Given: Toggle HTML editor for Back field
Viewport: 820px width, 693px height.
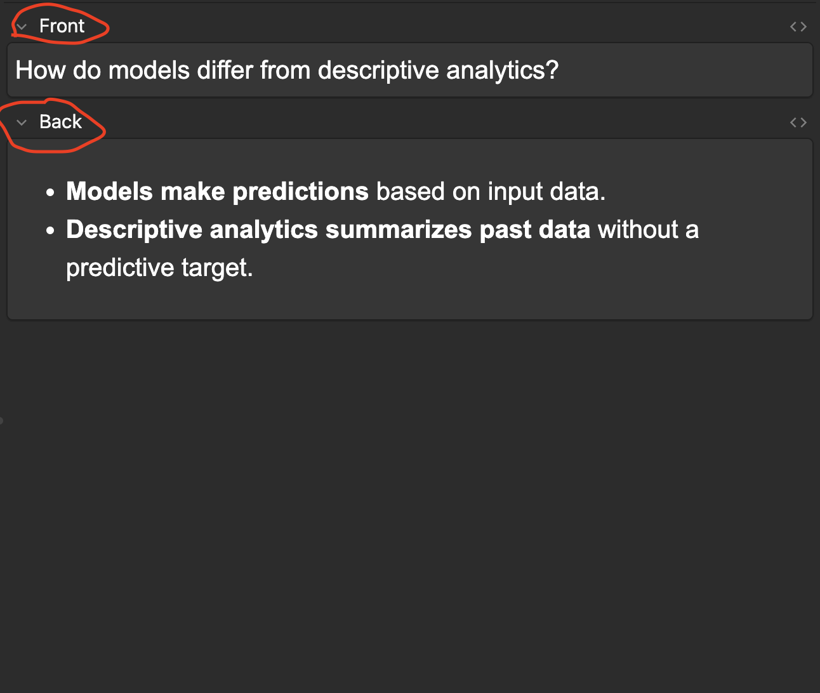Looking at the screenshot, I should click(x=798, y=122).
